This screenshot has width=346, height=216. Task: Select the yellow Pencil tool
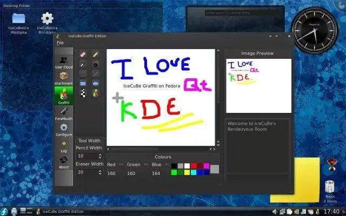pos(96,54)
